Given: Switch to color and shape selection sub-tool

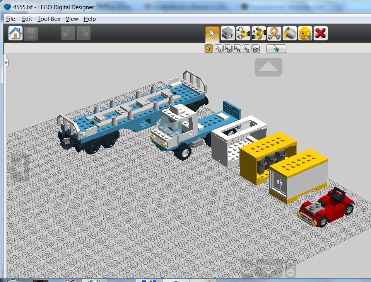Looking at the screenshot, I should (x=256, y=49).
